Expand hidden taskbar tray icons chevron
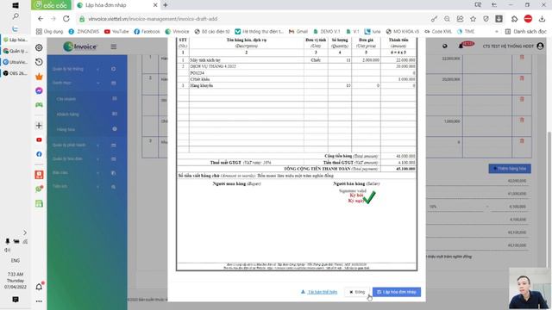Viewport: 552px width, 310px height. (25, 232)
